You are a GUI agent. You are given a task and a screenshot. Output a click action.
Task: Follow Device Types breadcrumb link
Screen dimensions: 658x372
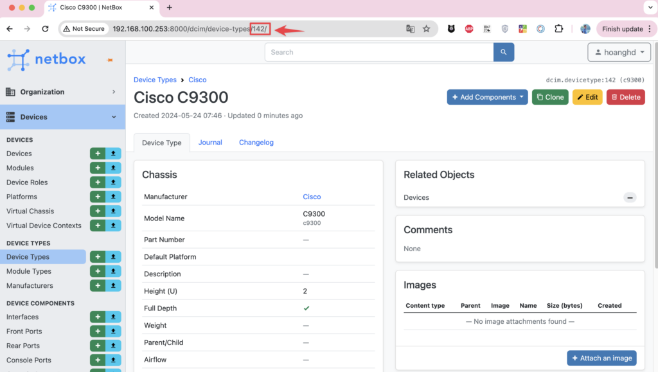pos(155,80)
